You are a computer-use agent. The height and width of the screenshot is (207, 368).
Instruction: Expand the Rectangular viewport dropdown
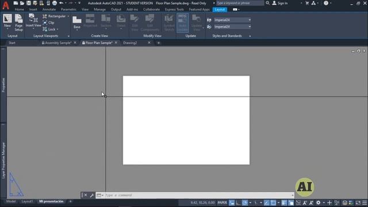[68, 16]
